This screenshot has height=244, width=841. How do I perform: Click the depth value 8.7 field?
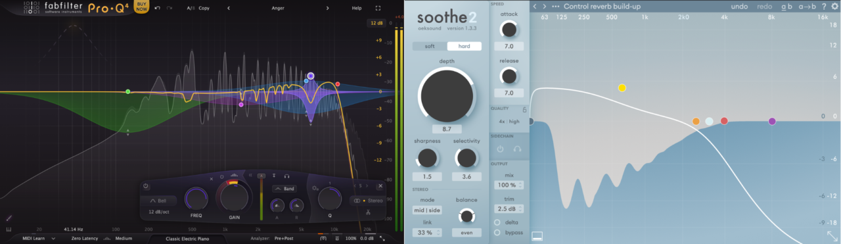click(x=446, y=128)
